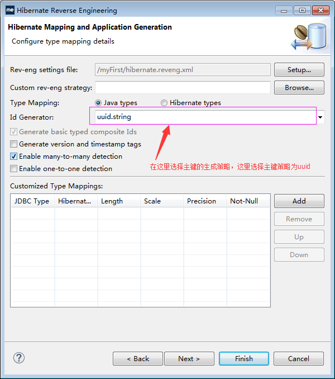Click Browse... for custom strategy
The height and width of the screenshot is (379, 335).
299,88
